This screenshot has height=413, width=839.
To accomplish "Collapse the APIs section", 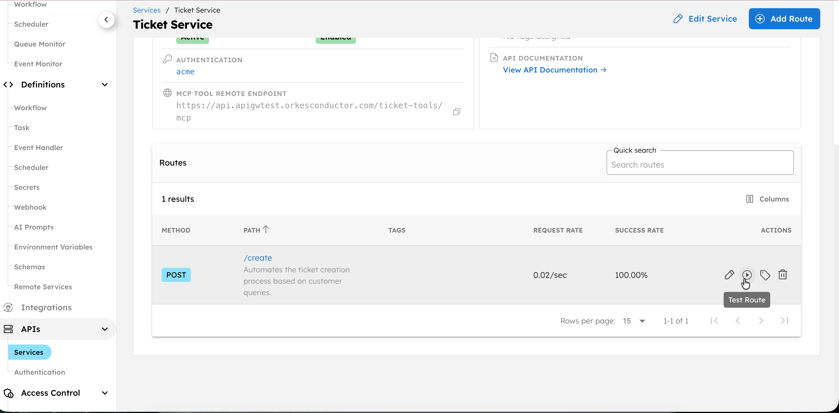I will point(105,329).
